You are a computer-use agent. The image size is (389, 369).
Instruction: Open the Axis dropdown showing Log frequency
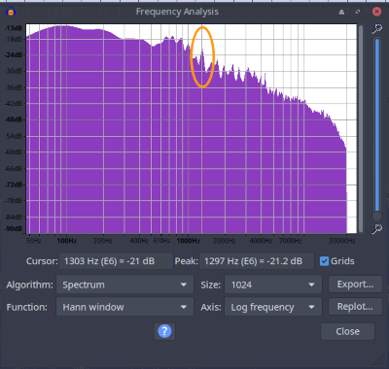[273, 307]
